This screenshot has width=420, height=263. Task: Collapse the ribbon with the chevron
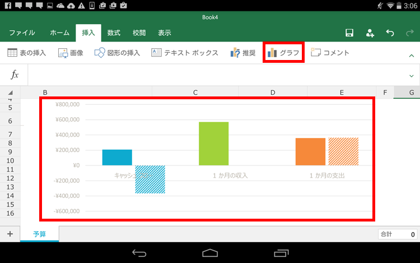412,55
